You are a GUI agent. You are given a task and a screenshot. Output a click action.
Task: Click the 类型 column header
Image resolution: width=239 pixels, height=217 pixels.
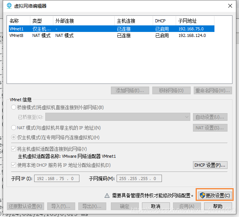41,21
